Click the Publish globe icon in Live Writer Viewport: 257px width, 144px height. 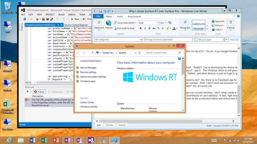(109, 23)
